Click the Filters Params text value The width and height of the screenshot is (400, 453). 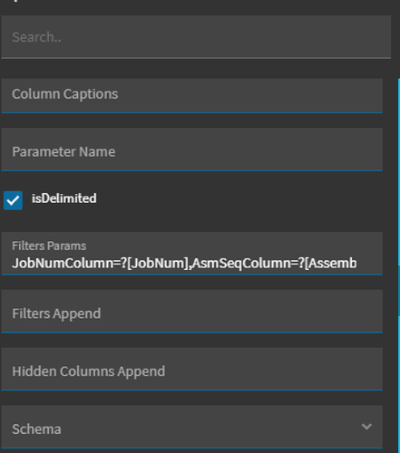[x=184, y=264]
